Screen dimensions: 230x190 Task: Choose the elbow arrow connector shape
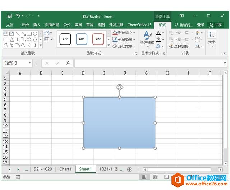pyautogui.click(x=23, y=39)
